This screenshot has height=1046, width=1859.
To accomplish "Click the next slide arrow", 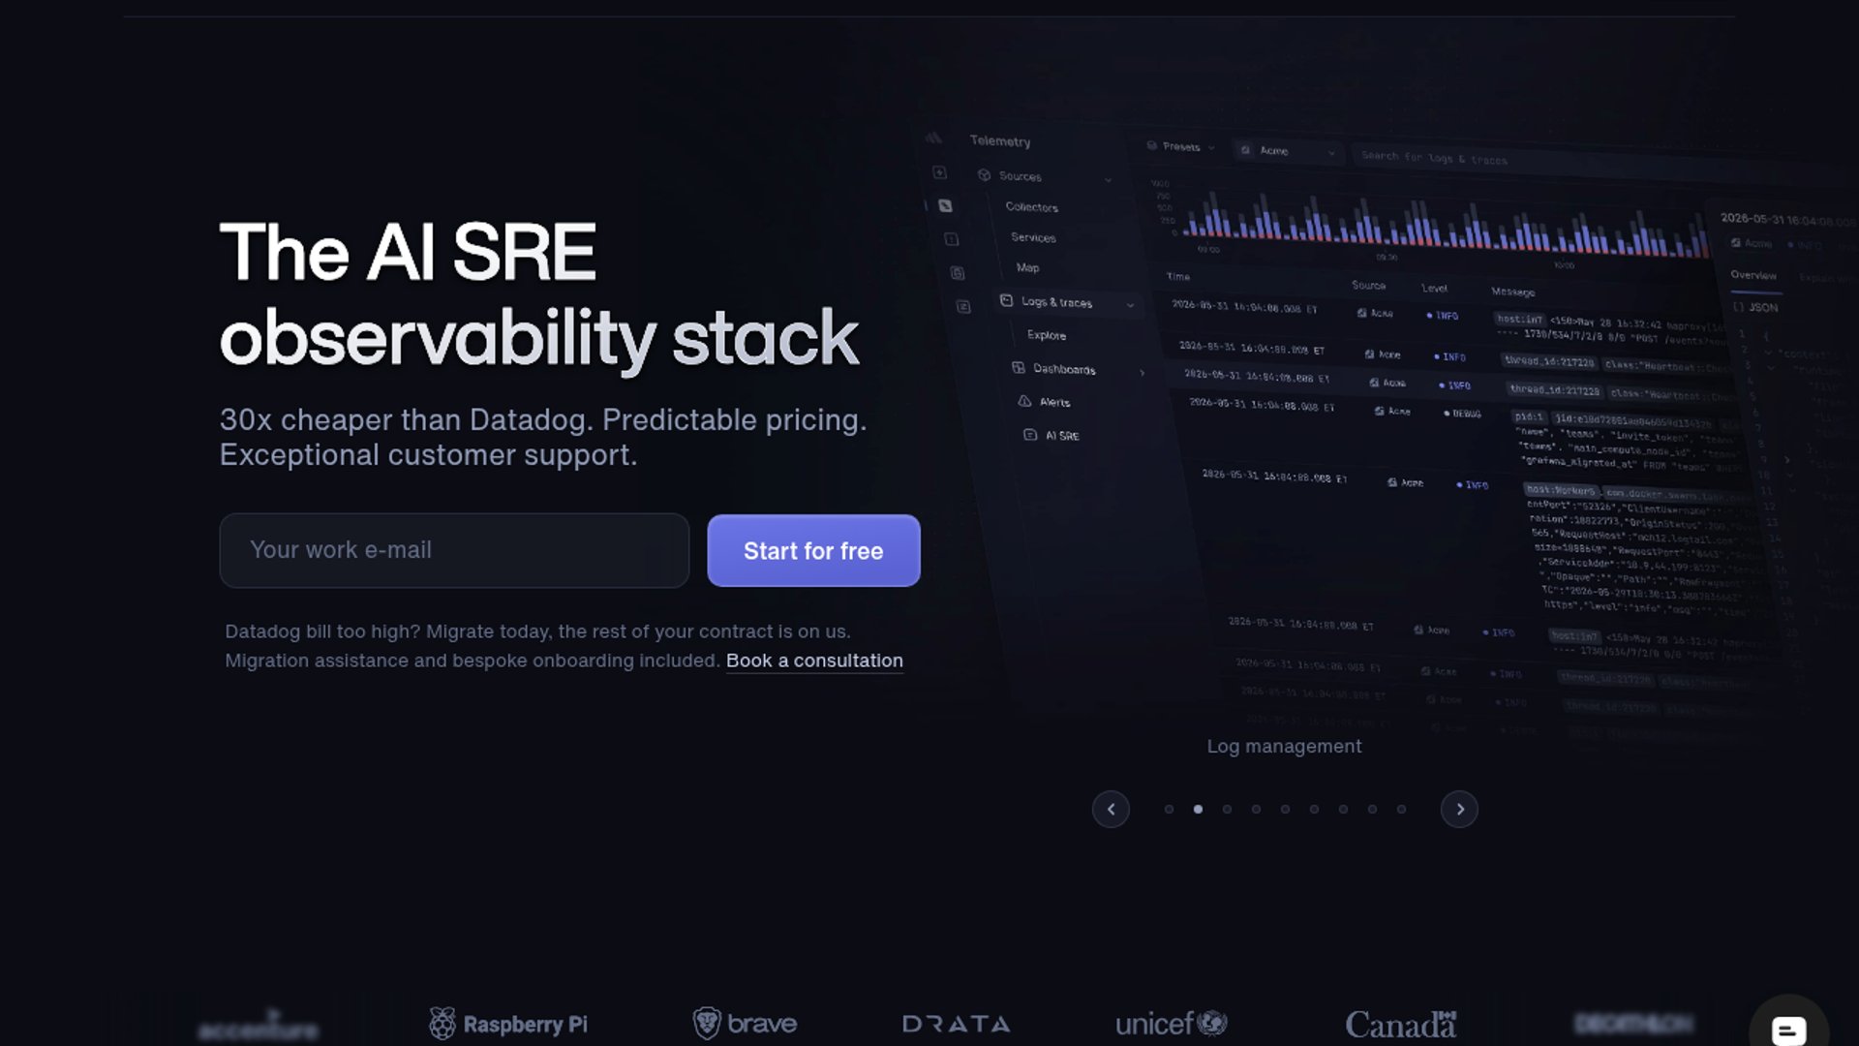I will [1459, 809].
